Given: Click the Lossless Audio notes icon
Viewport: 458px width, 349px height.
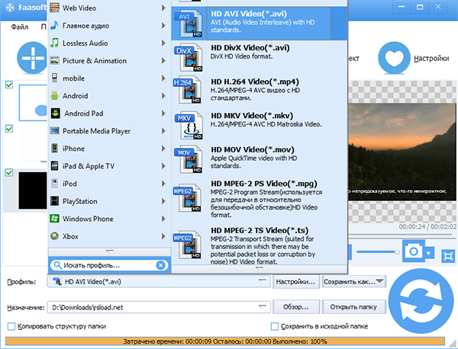Looking at the screenshot, I should (55, 43).
